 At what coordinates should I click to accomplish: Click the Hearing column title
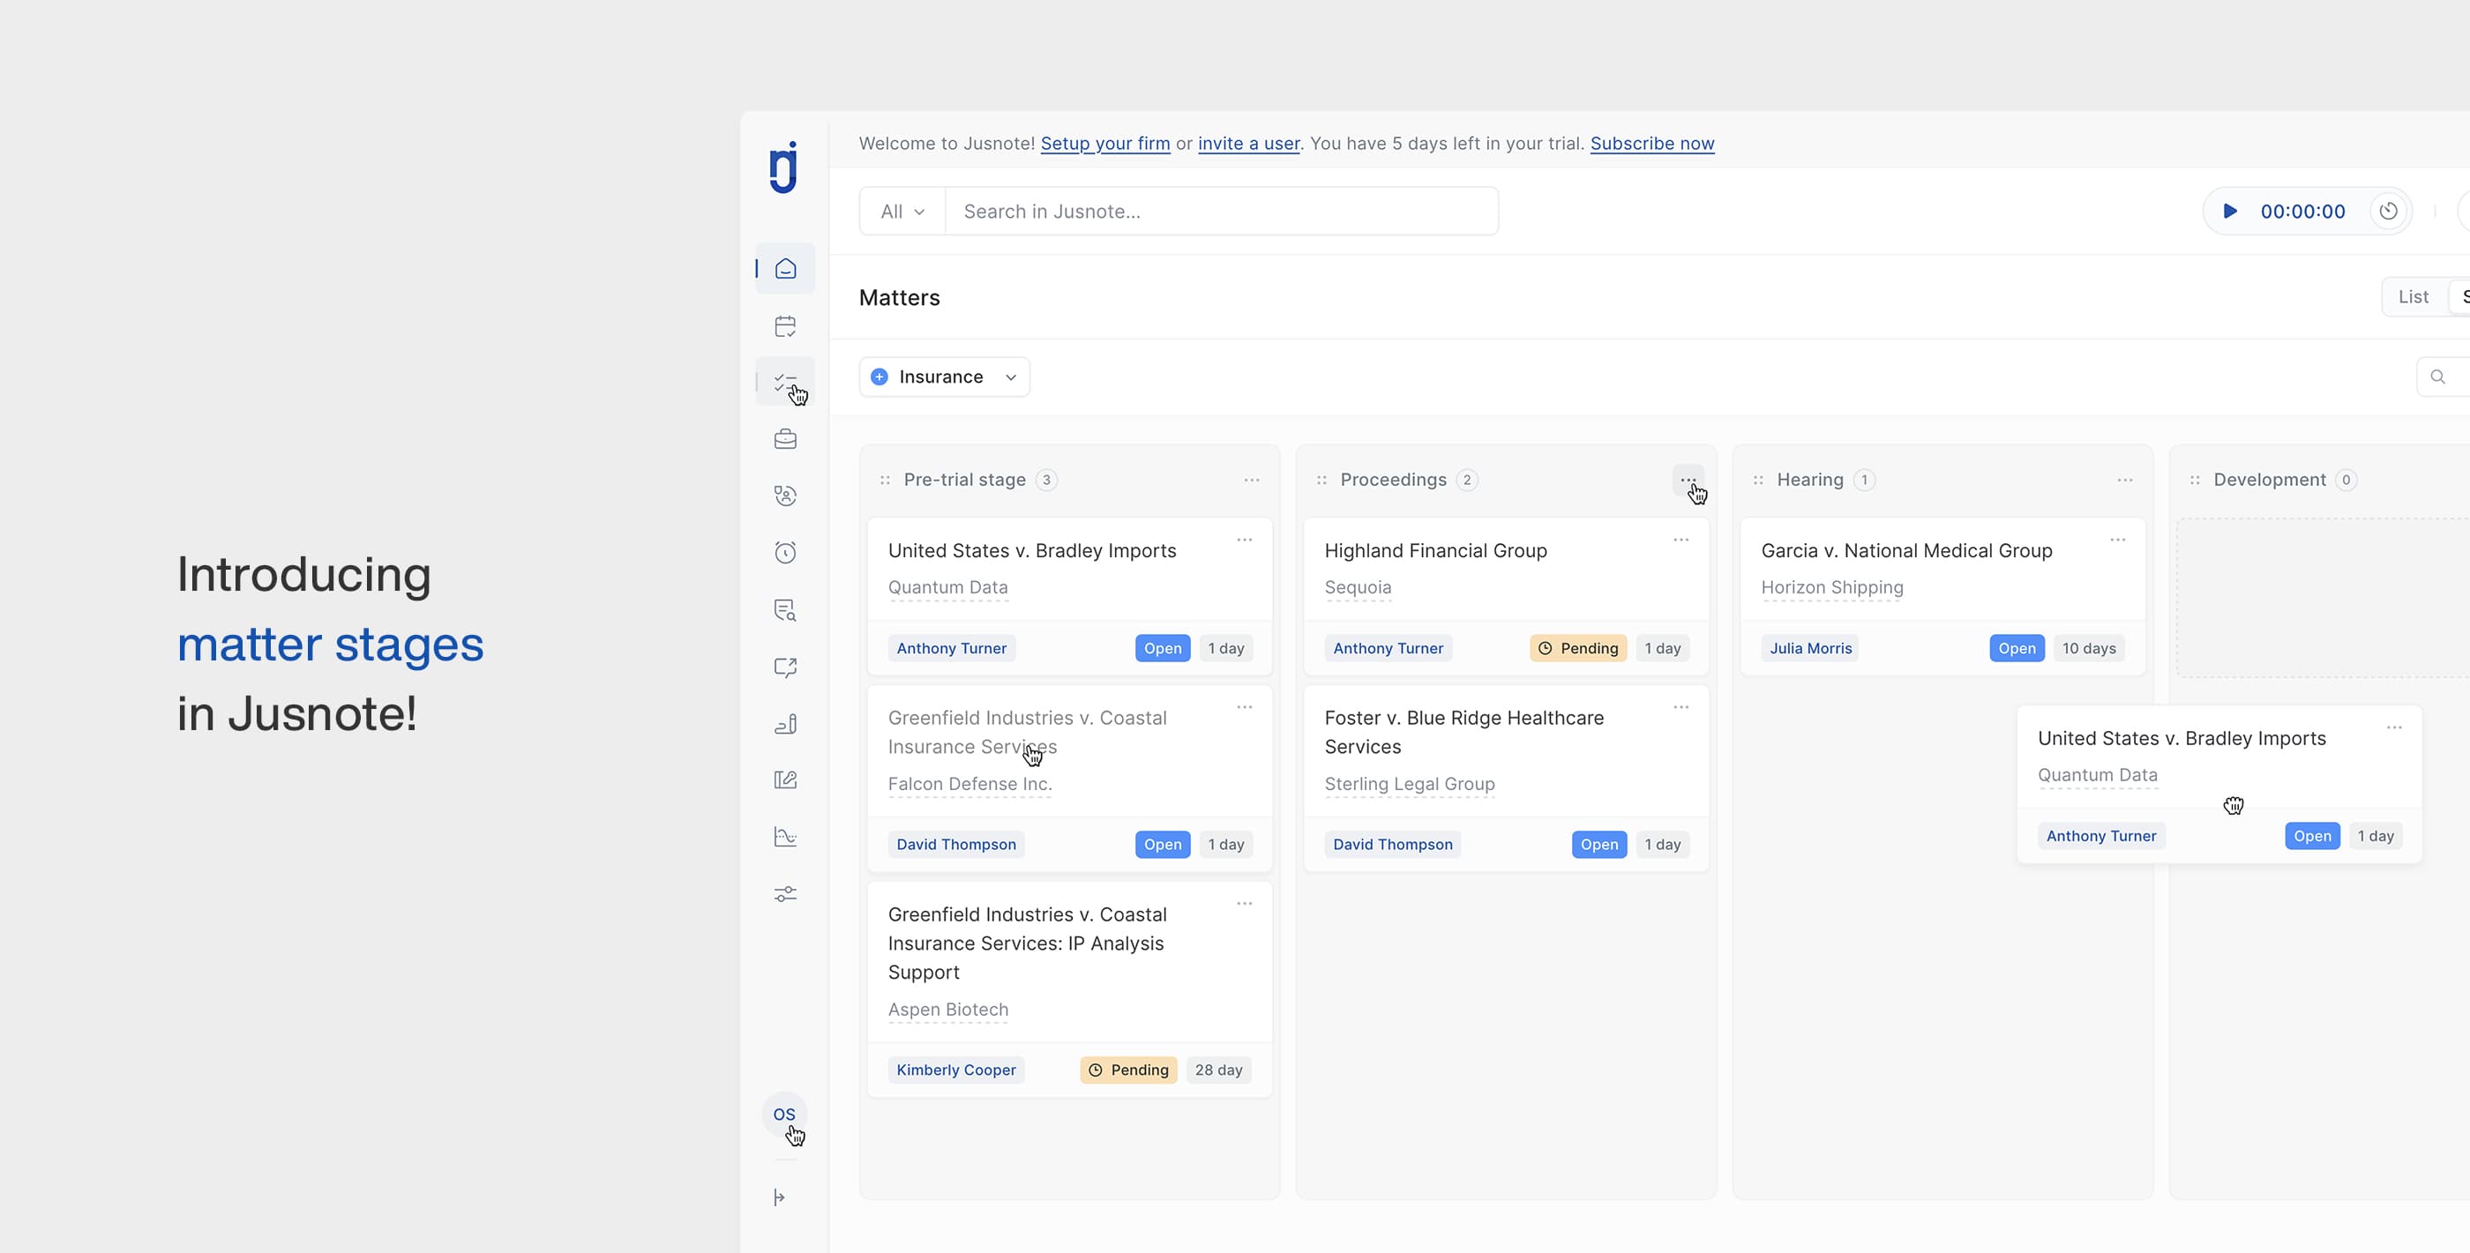pyautogui.click(x=1809, y=480)
